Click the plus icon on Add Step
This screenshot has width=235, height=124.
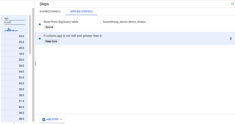[x=44, y=119]
